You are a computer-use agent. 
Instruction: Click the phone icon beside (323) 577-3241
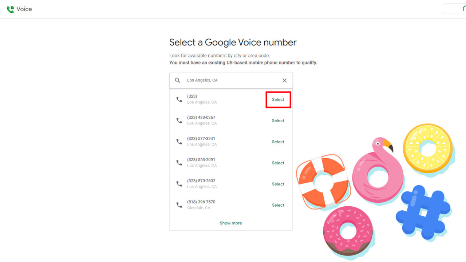(179, 141)
